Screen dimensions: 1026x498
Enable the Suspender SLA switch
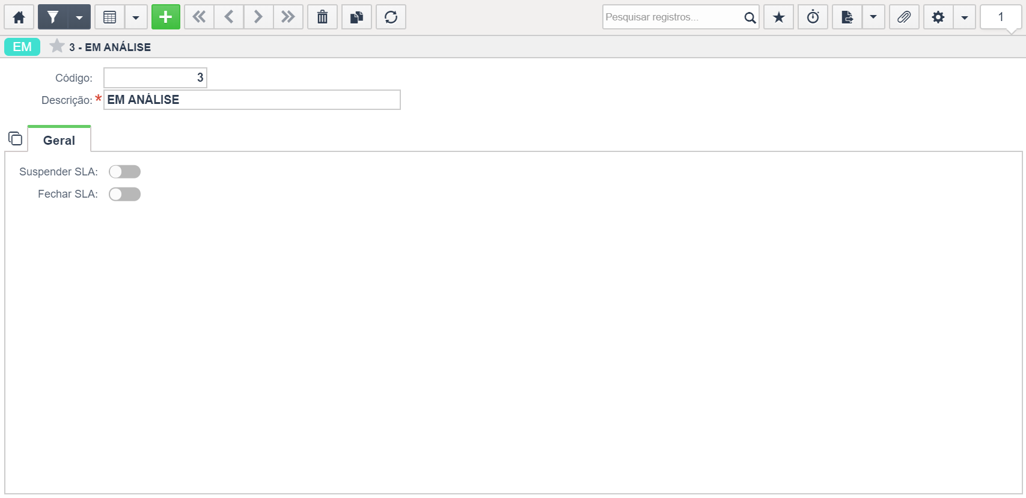coord(124,172)
